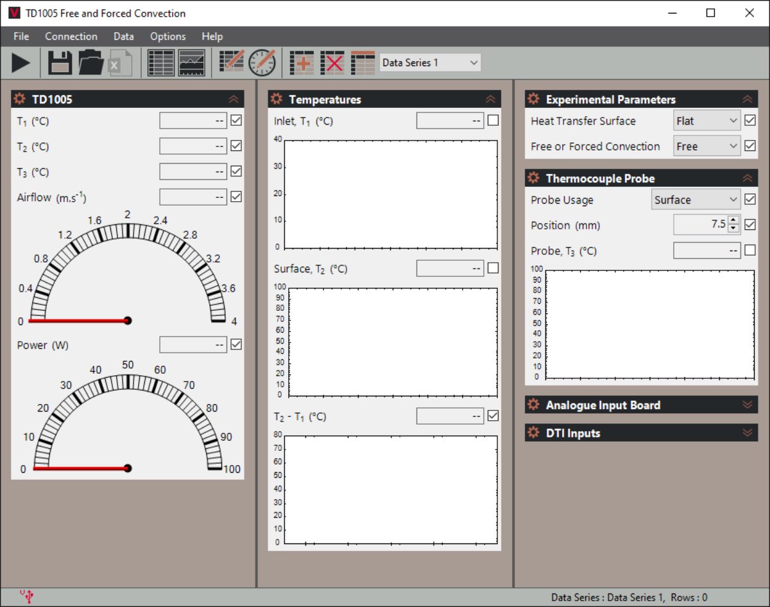This screenshot has width=770, height=607.
Task: Add new data series icon
Action: tap(302, 63)
